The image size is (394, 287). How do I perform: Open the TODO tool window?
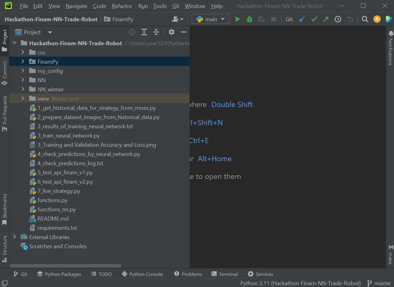point(102,274)
